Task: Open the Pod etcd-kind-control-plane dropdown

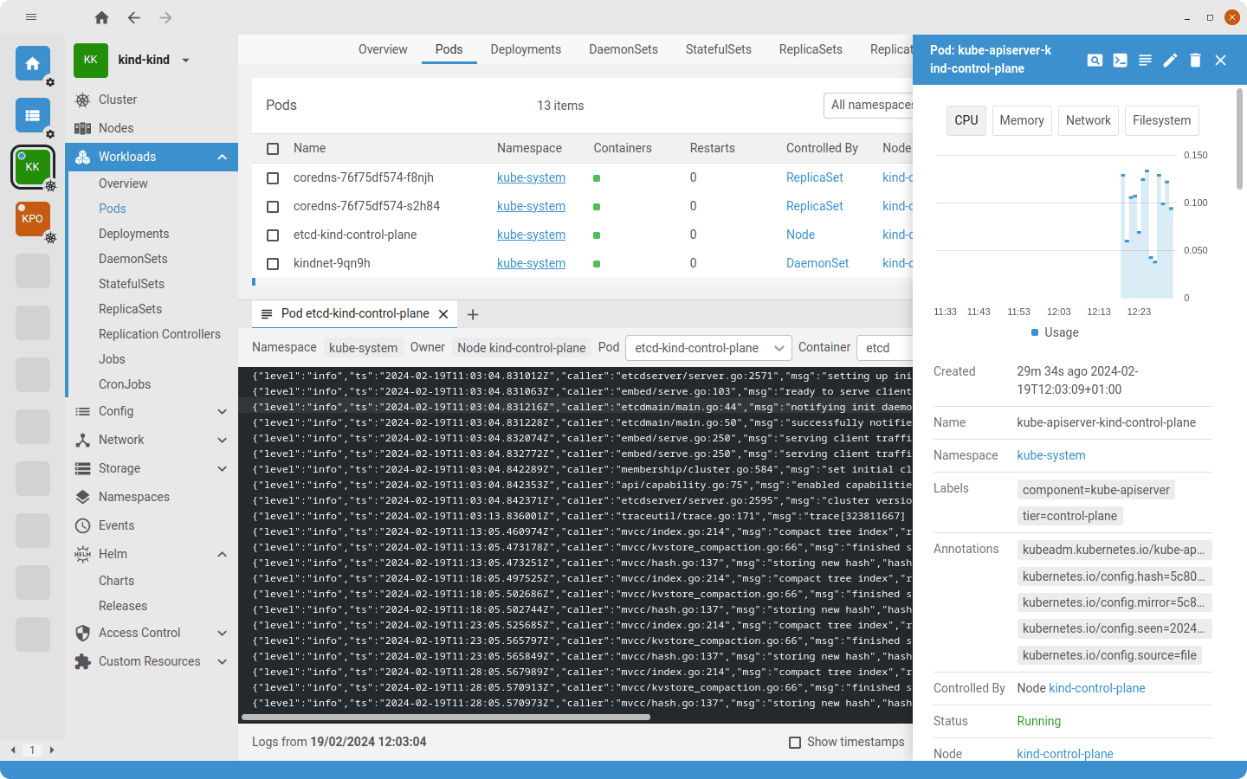Action: click(707, 348)
